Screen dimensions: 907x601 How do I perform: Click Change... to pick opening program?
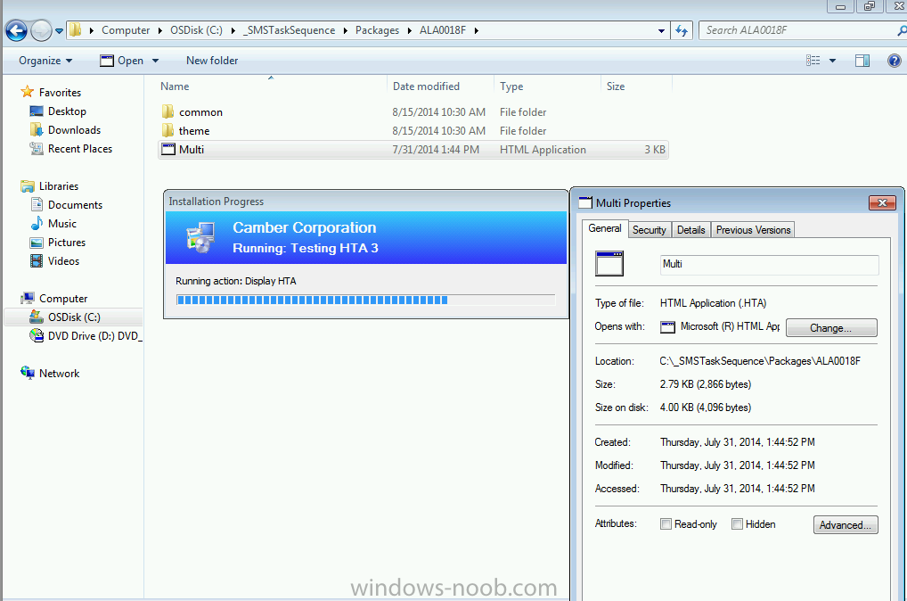831,328
